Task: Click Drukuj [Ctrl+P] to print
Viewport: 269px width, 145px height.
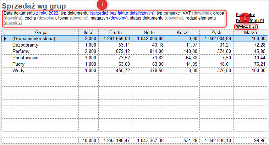Action: pos(250,21)
